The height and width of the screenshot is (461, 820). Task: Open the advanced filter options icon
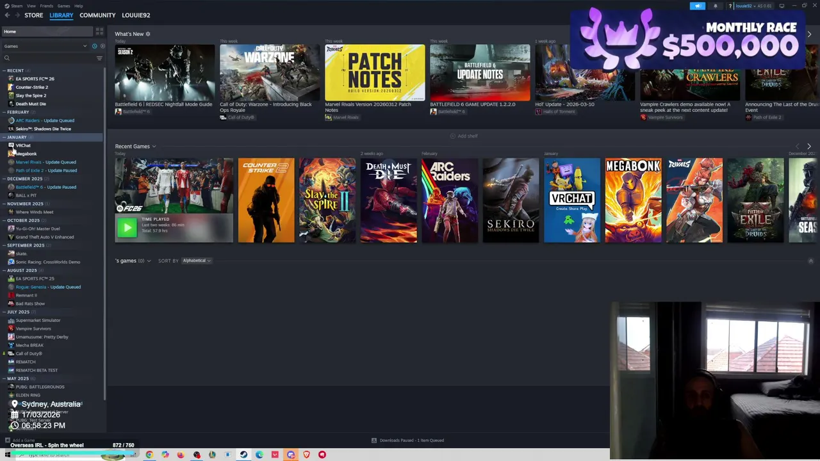tap(99, 58)
